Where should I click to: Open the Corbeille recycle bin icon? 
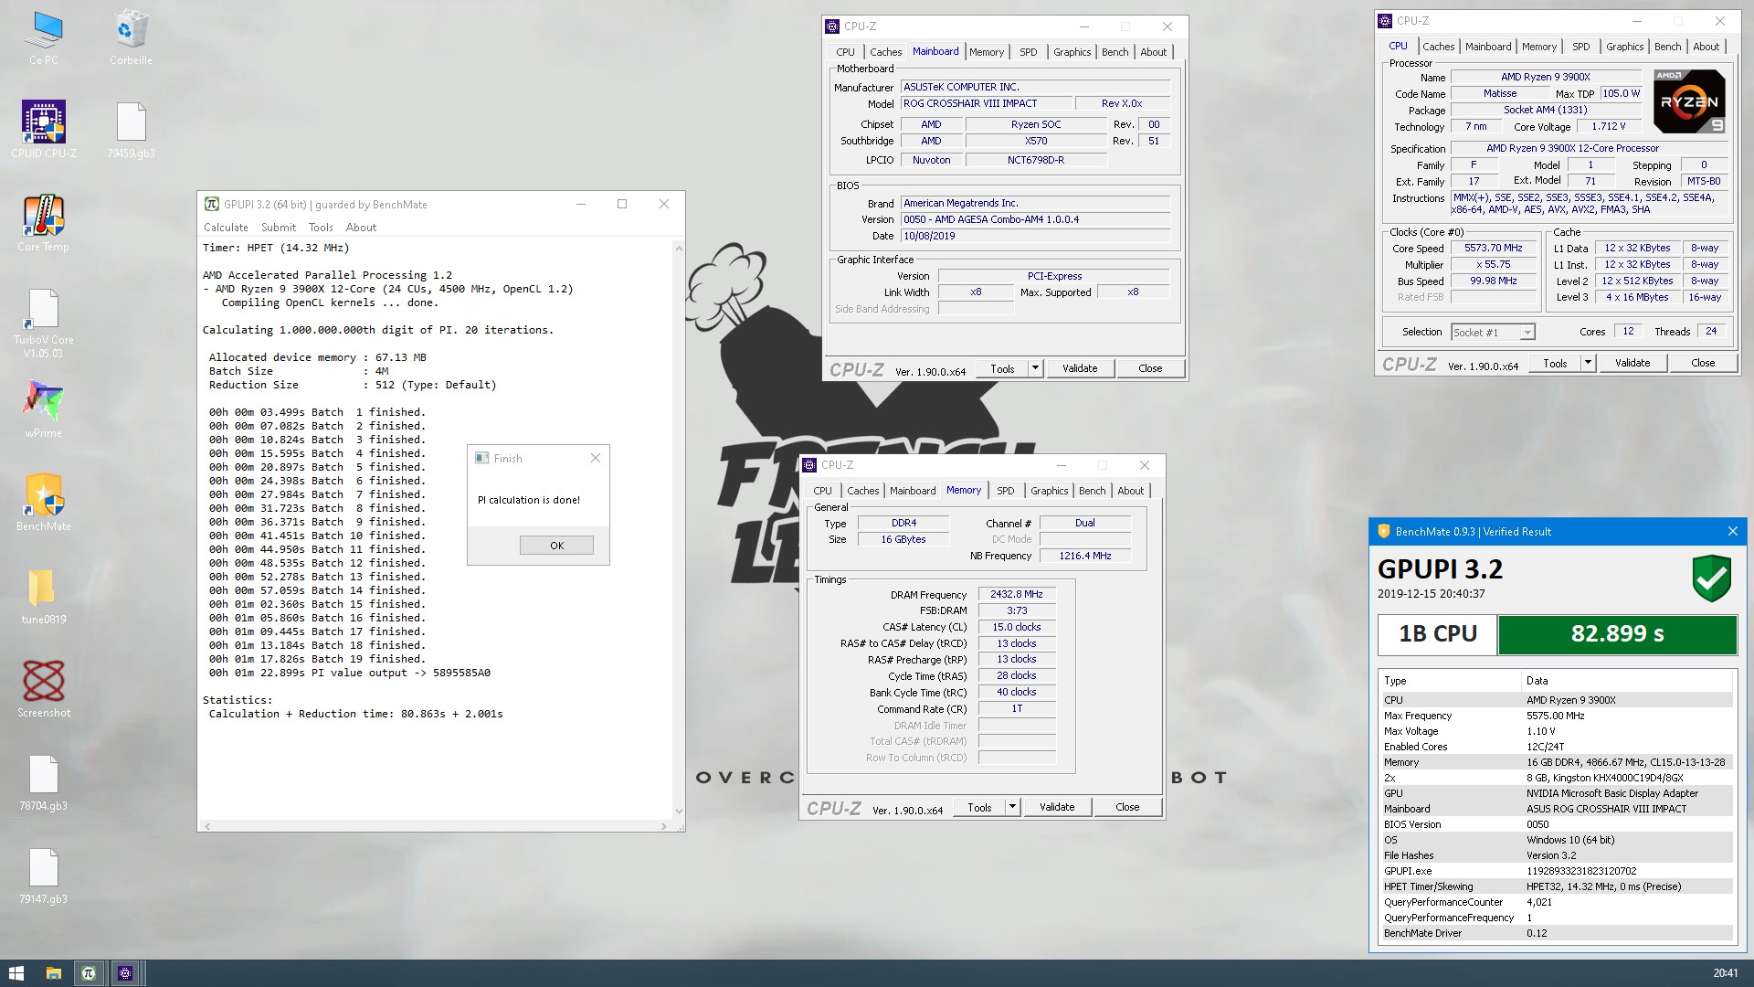tap(131, 38)
